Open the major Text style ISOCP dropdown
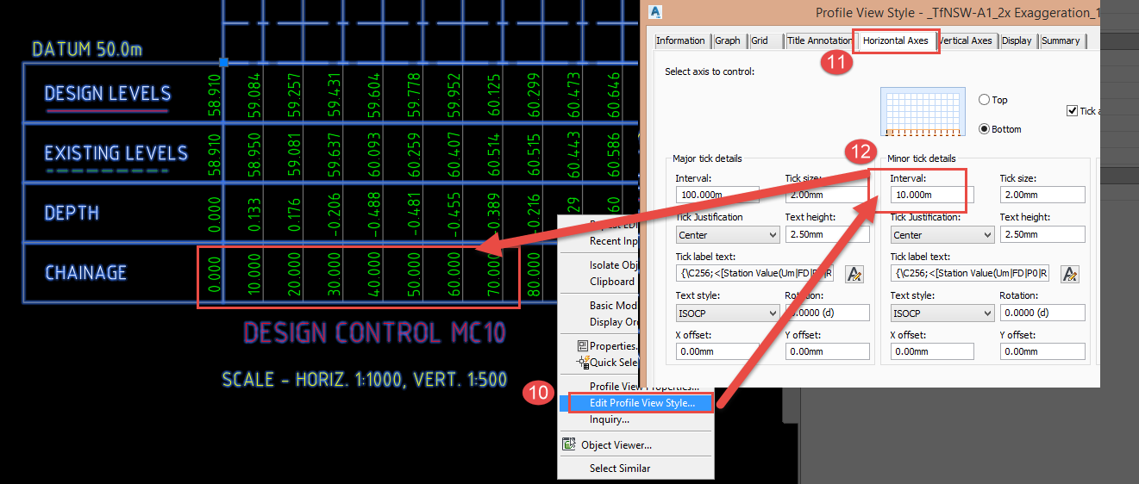The height and width of the screenshot is (484, 1139). 728,313
